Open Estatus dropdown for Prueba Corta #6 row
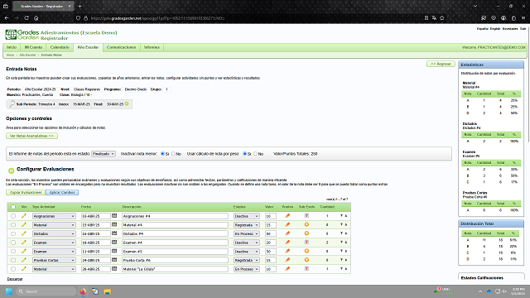 coord(247,260)
